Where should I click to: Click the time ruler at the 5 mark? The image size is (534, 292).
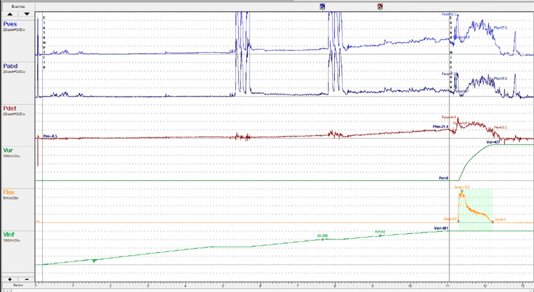click(223, 286)
